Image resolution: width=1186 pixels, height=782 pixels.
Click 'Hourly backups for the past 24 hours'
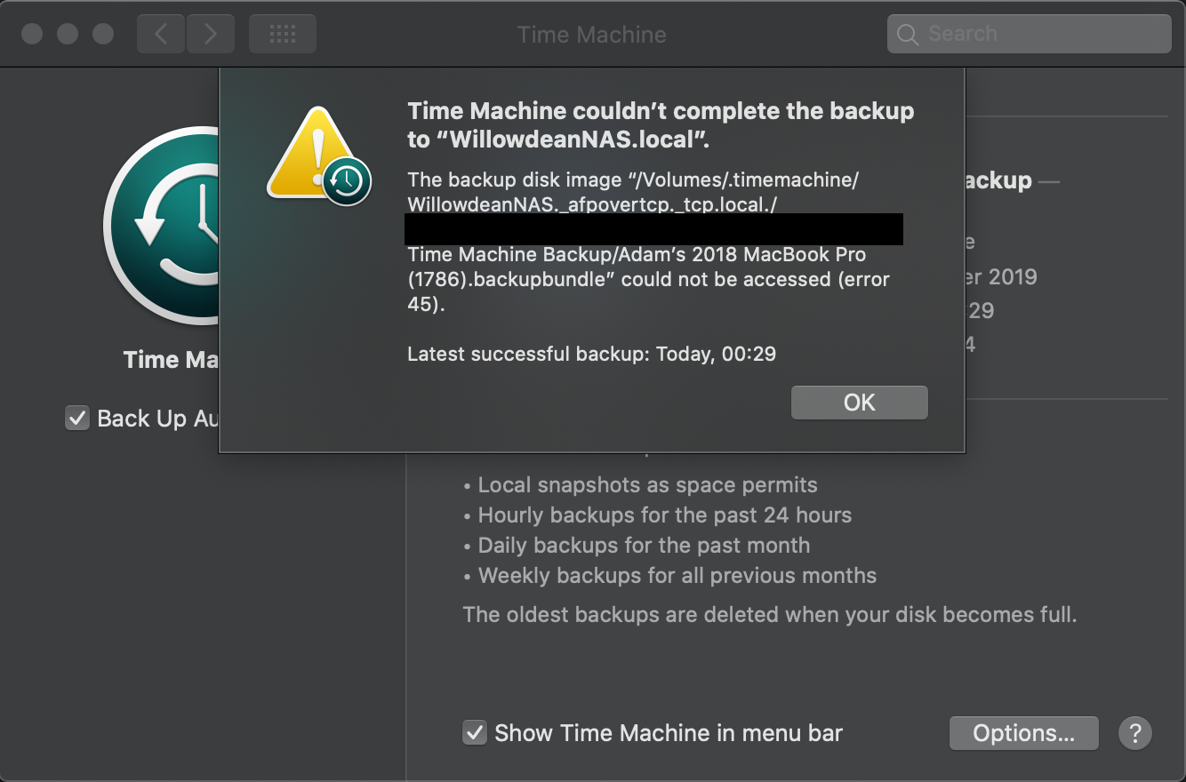[664, 515]
